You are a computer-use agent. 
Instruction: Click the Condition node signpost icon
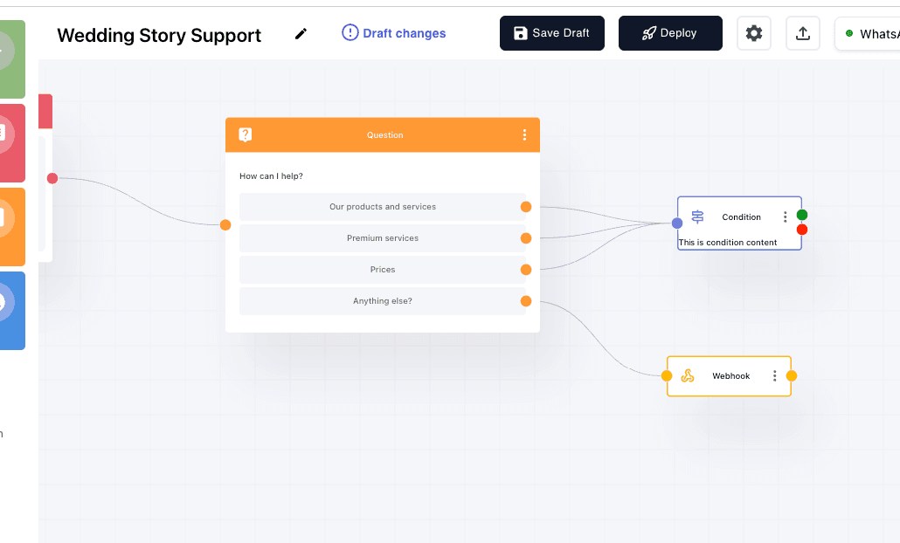pos(697,217)
